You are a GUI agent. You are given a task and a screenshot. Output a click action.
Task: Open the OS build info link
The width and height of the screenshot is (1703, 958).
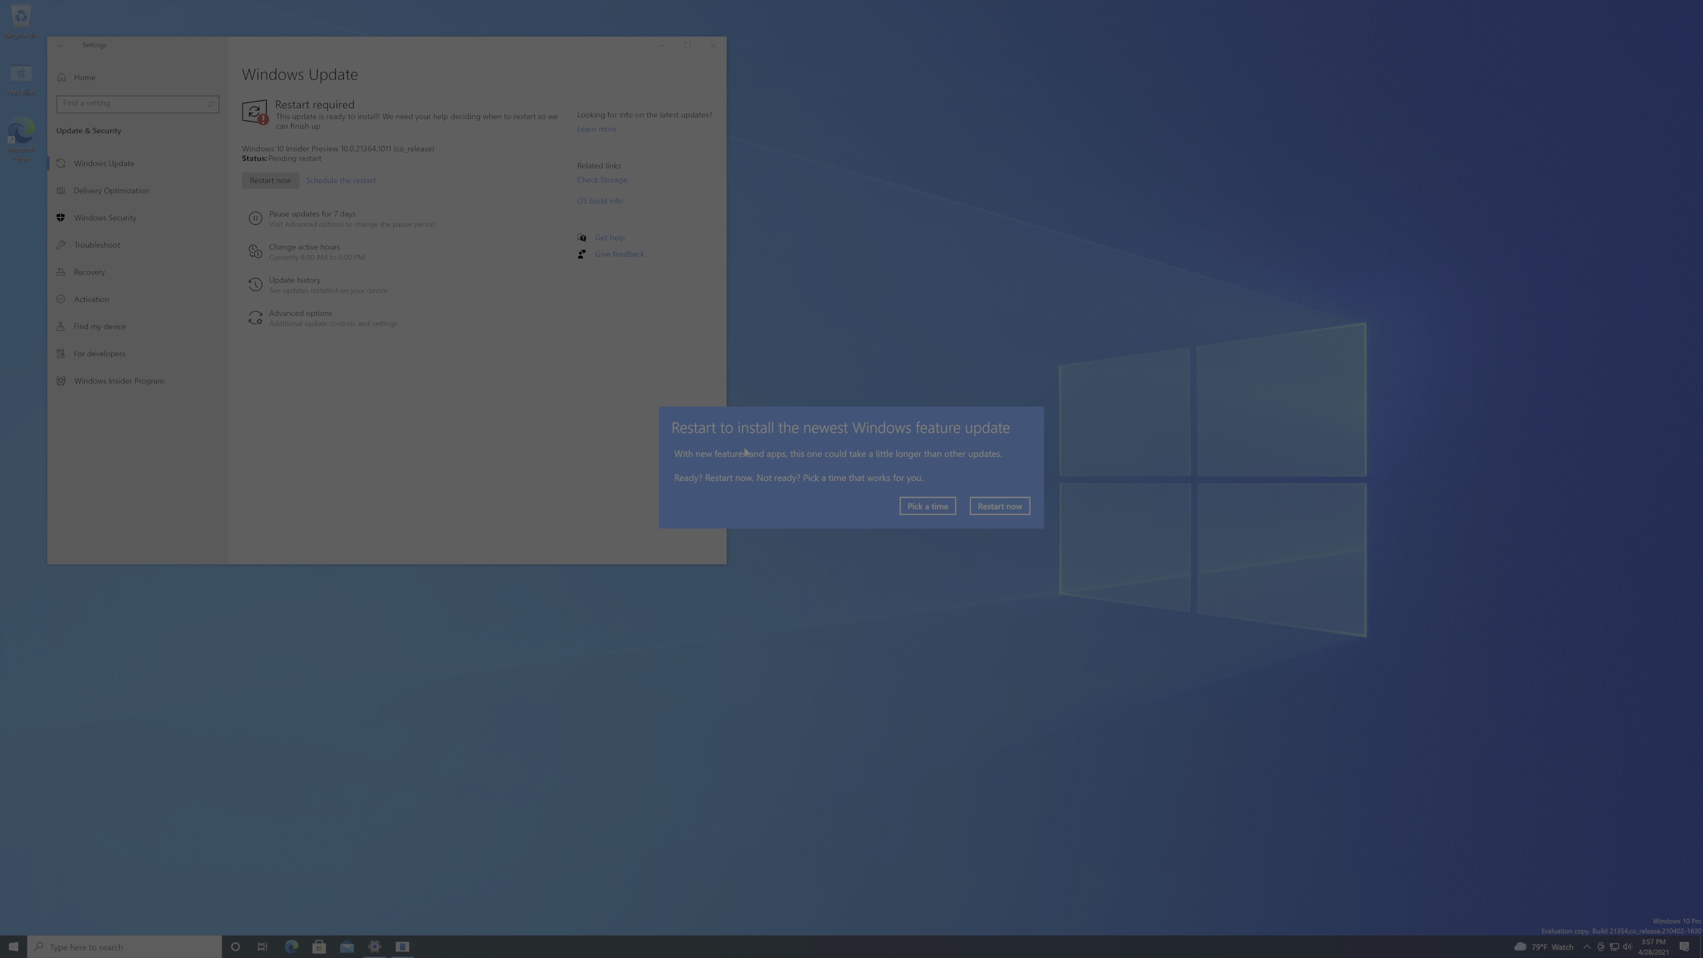(599, 200)
